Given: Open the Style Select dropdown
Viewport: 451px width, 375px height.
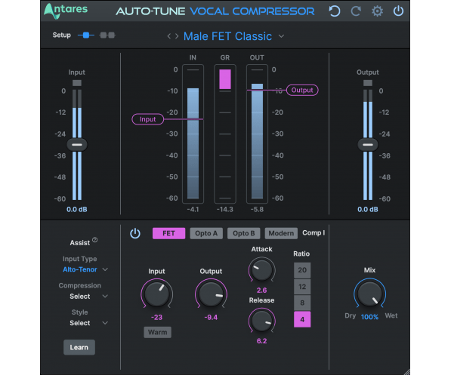Looking at the screenshot, I should tap(88, 323).
